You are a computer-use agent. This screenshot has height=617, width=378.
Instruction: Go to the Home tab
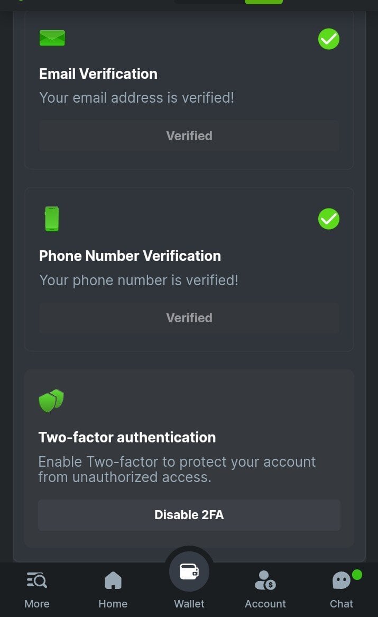pos(113,589)
